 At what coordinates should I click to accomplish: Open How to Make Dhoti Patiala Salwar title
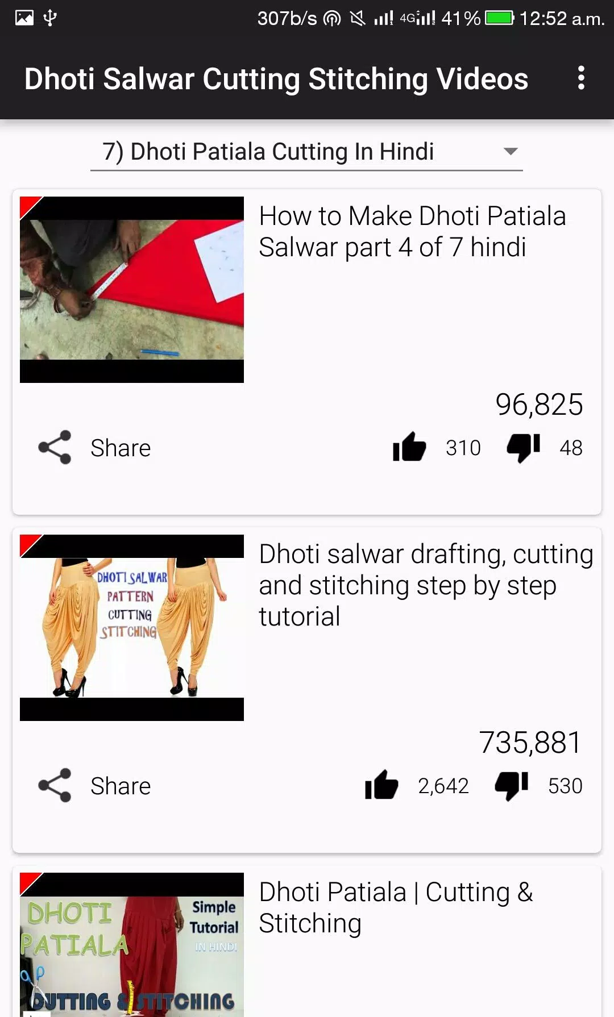[412, 231]
